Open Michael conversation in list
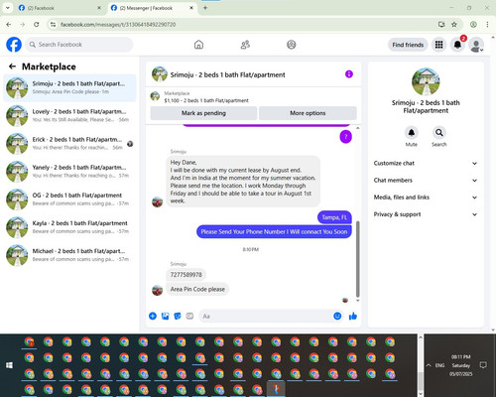This screenshot has width=496, height=397. (69, 255)
